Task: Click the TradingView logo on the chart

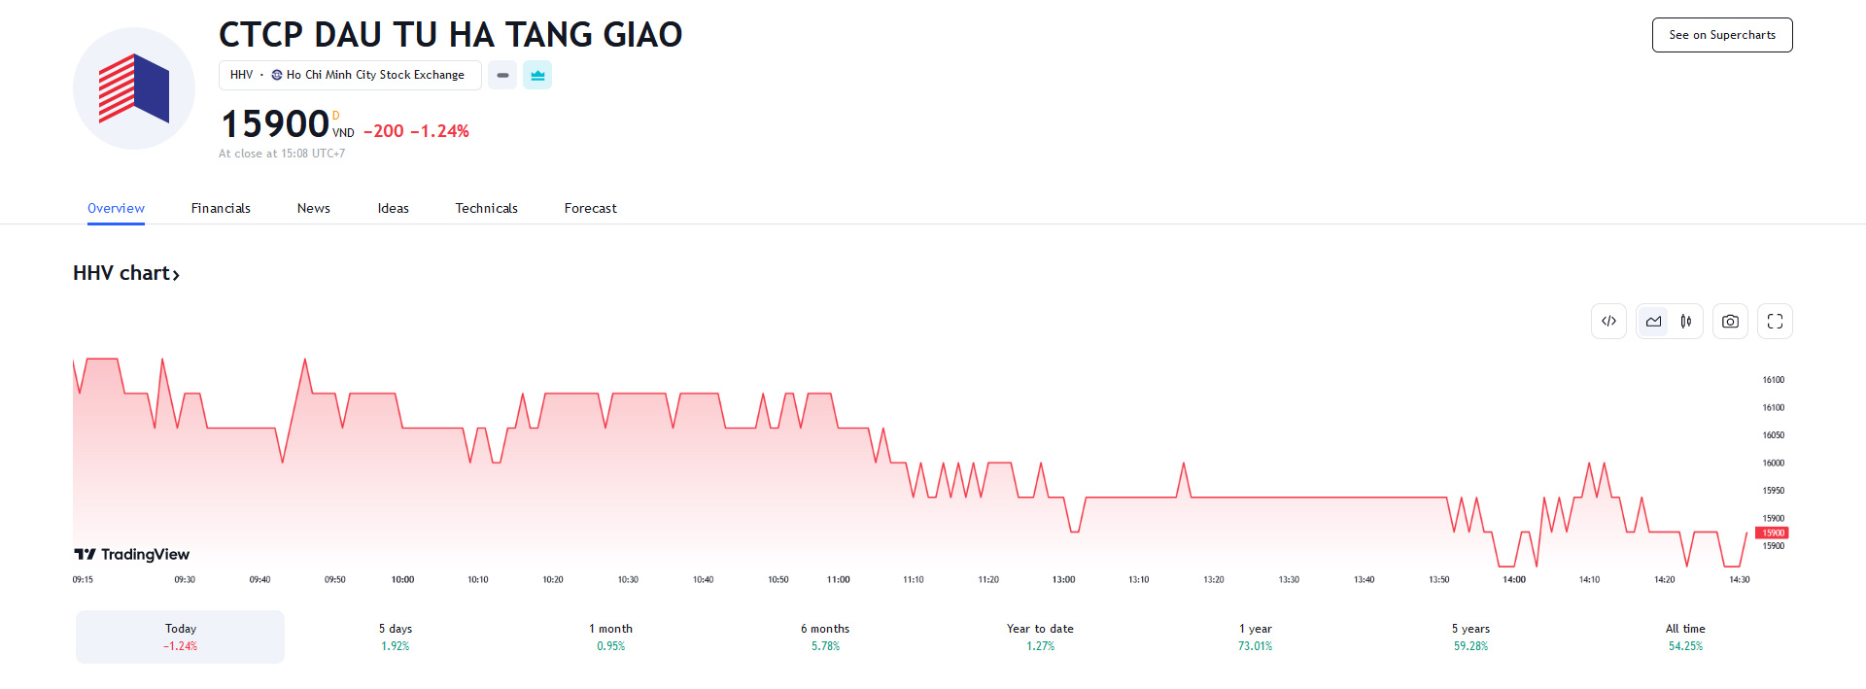Action: pyautogui.click(x=133, y=554)
